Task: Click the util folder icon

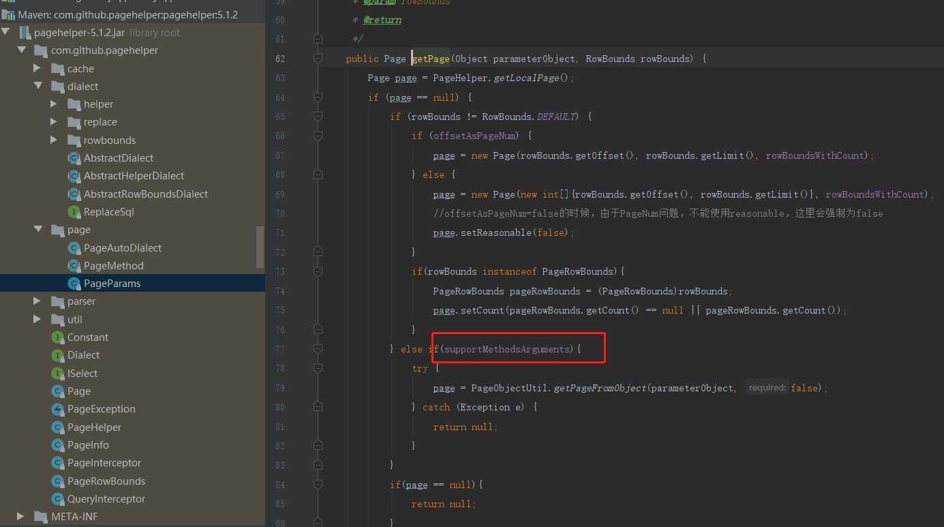Action: point(57,319)
